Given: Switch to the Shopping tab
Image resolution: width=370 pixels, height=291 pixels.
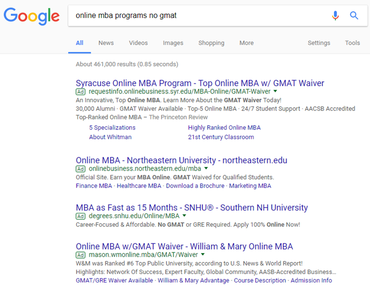Looking at the screenshot, I should click(211, 43).
